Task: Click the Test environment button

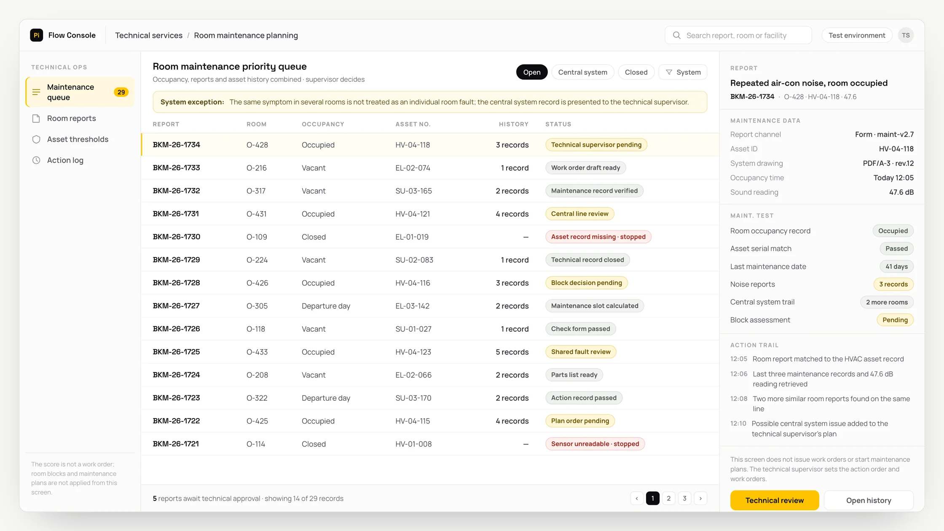Action: [x=857, y=35]
